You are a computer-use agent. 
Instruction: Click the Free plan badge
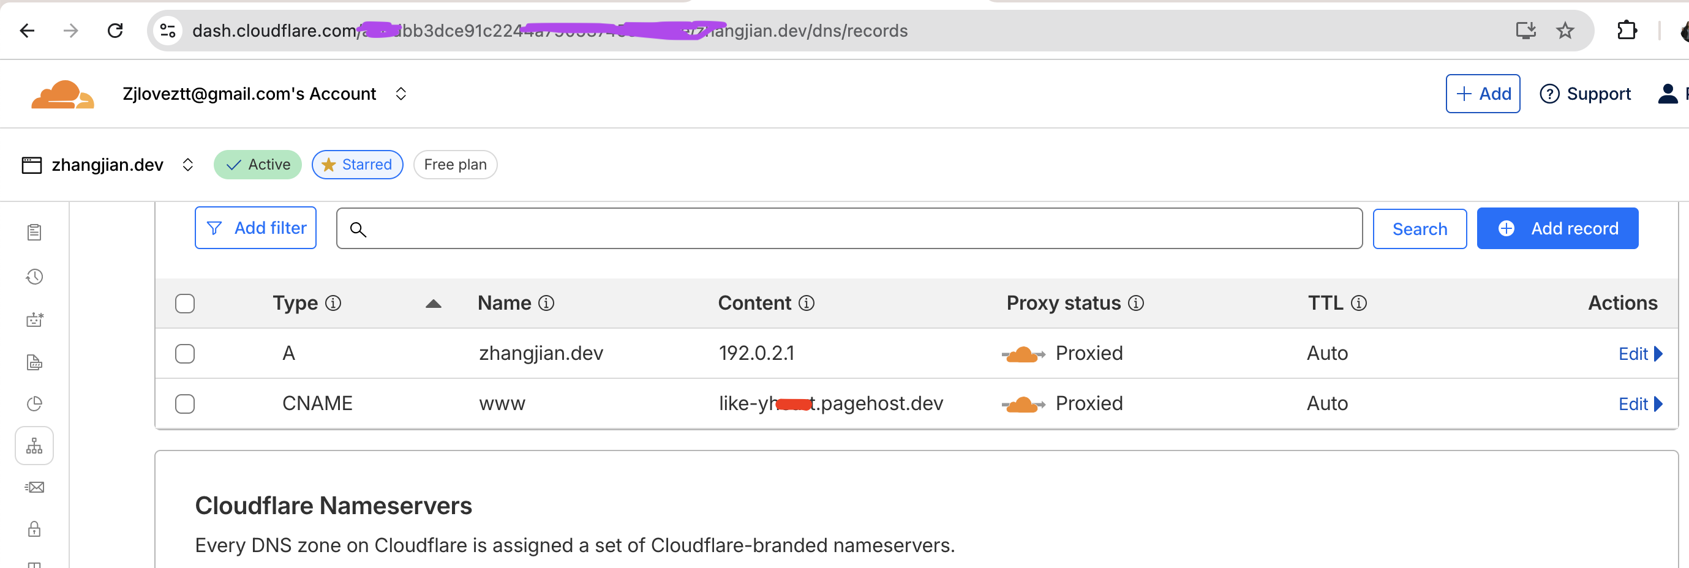455,165
